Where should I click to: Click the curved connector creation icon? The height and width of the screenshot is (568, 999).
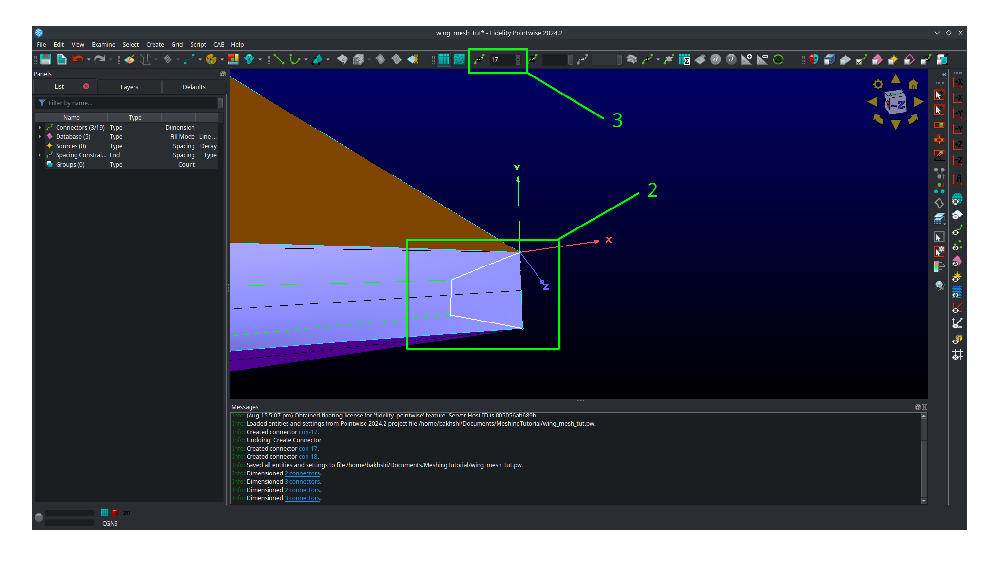coord(295,59)
